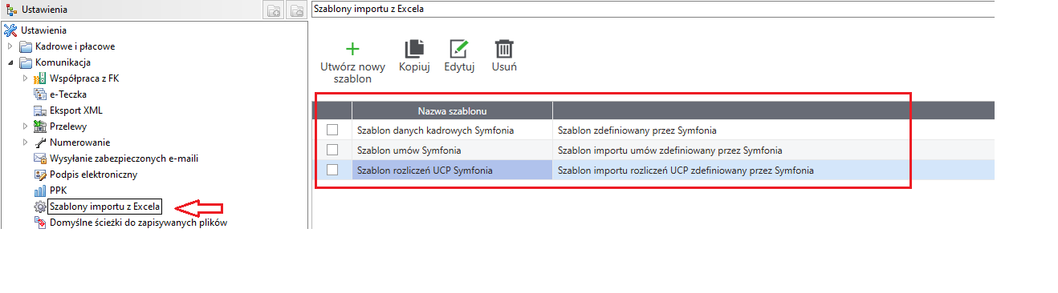Click the Podpis elektroniczny icon

[40, 175]
